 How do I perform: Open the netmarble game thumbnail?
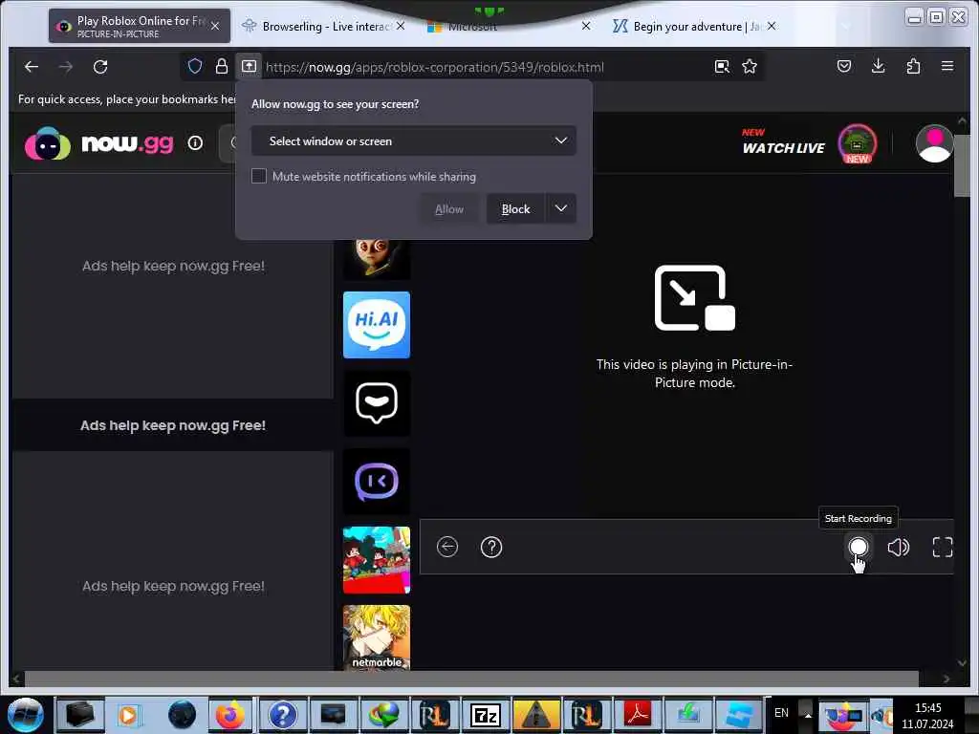377,637
